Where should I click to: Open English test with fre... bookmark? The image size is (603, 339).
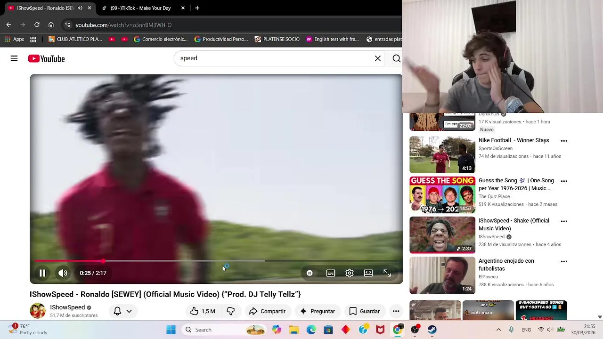(x=332, y=39)
